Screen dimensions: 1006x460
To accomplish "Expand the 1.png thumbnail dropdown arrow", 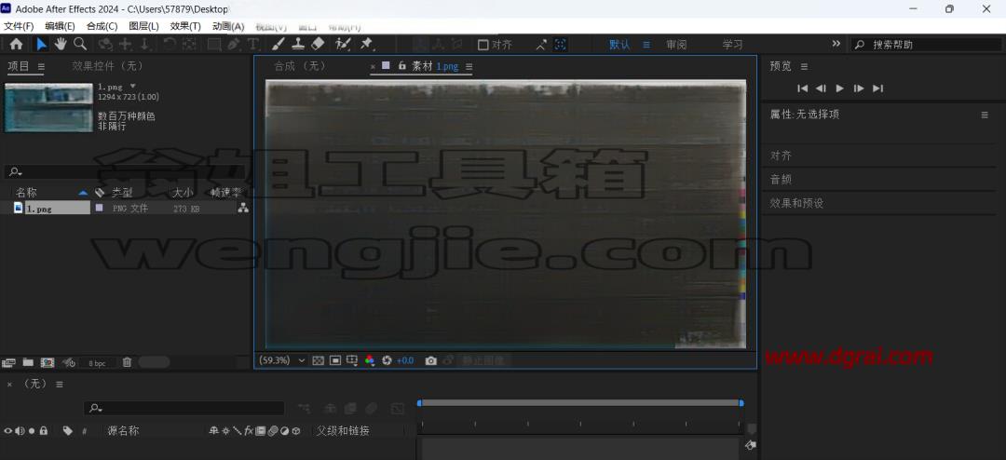I will (x=133, y=86).
